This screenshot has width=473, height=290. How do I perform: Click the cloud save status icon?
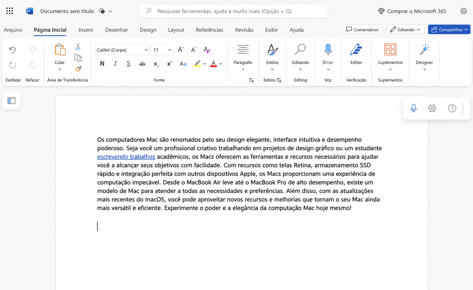coord(102,11)
